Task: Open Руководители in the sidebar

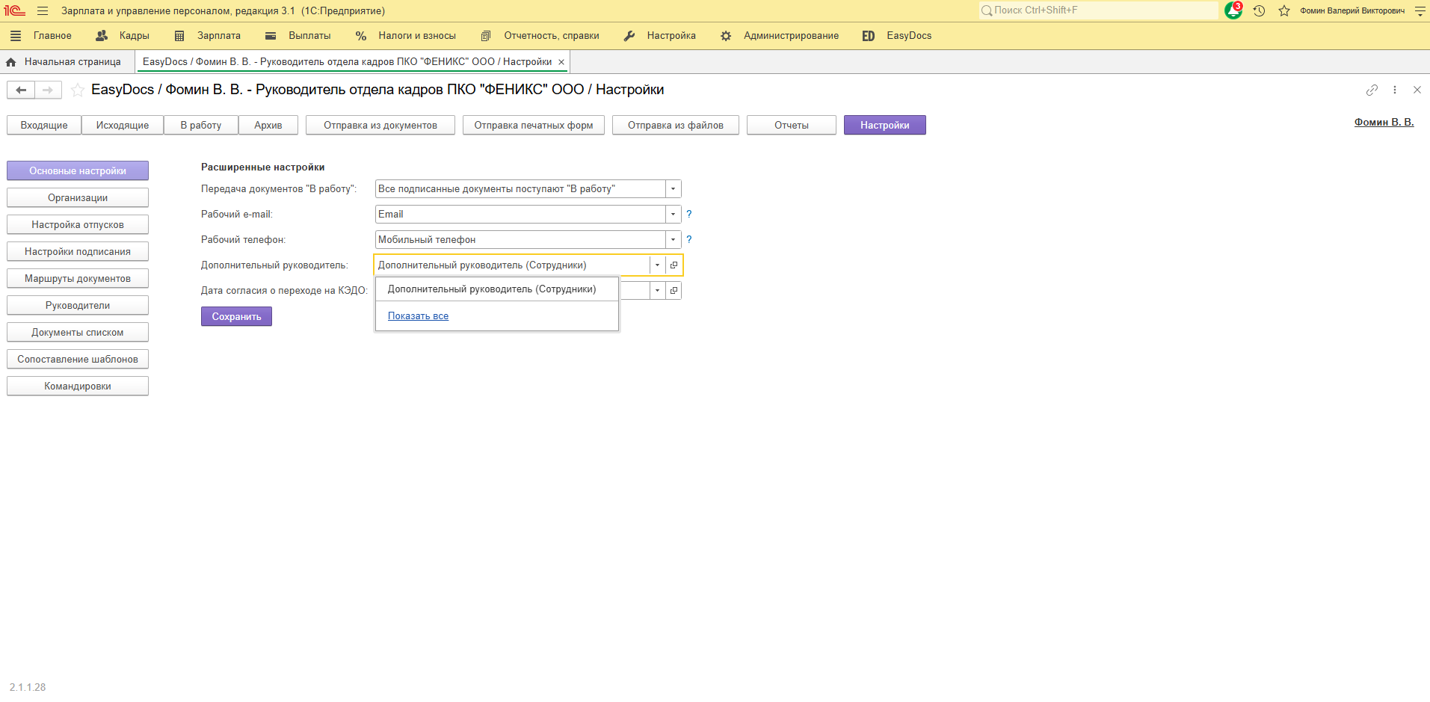Action: (78, 305)
